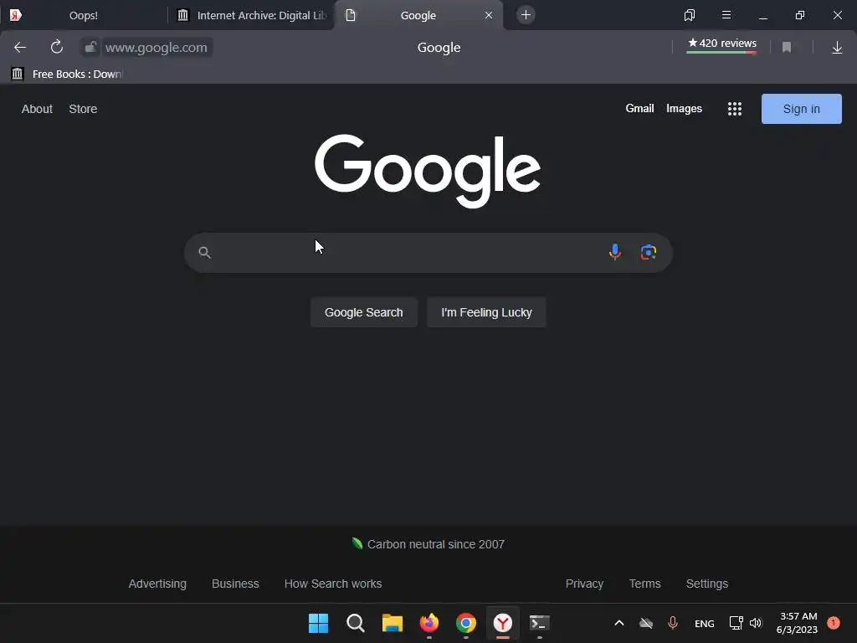
Task: Open network tray icon
Action: pos(736,623)
